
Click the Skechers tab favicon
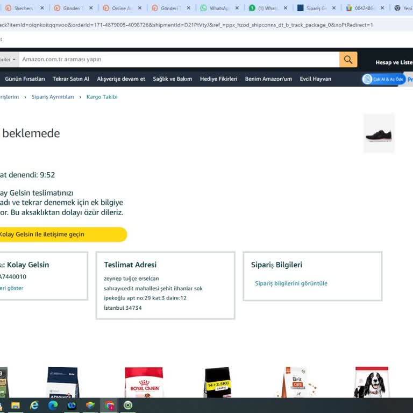click(9, 8)
